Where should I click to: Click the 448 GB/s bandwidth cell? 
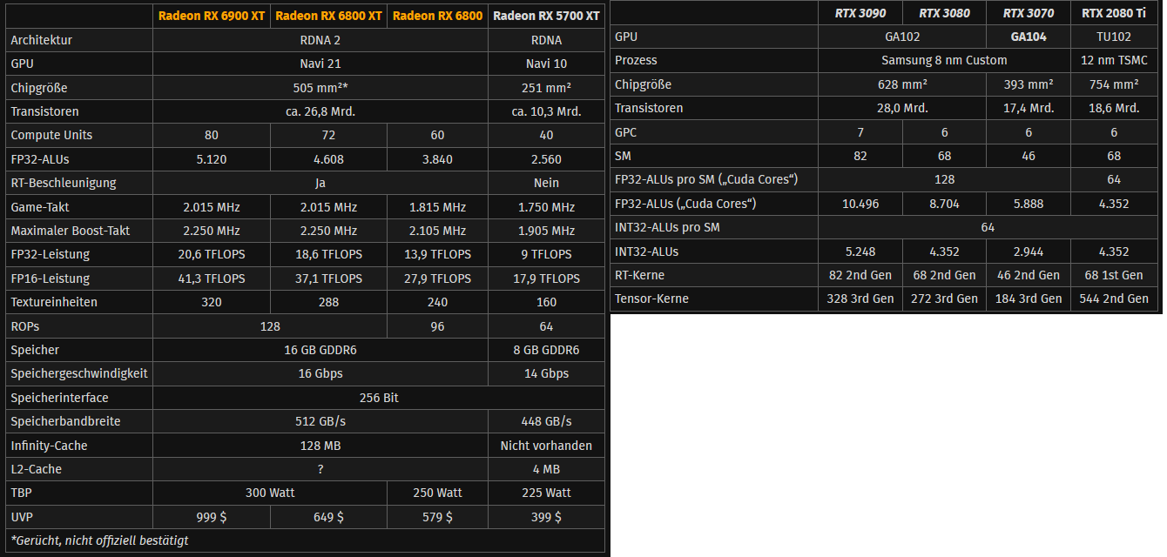tap(546, 421)
